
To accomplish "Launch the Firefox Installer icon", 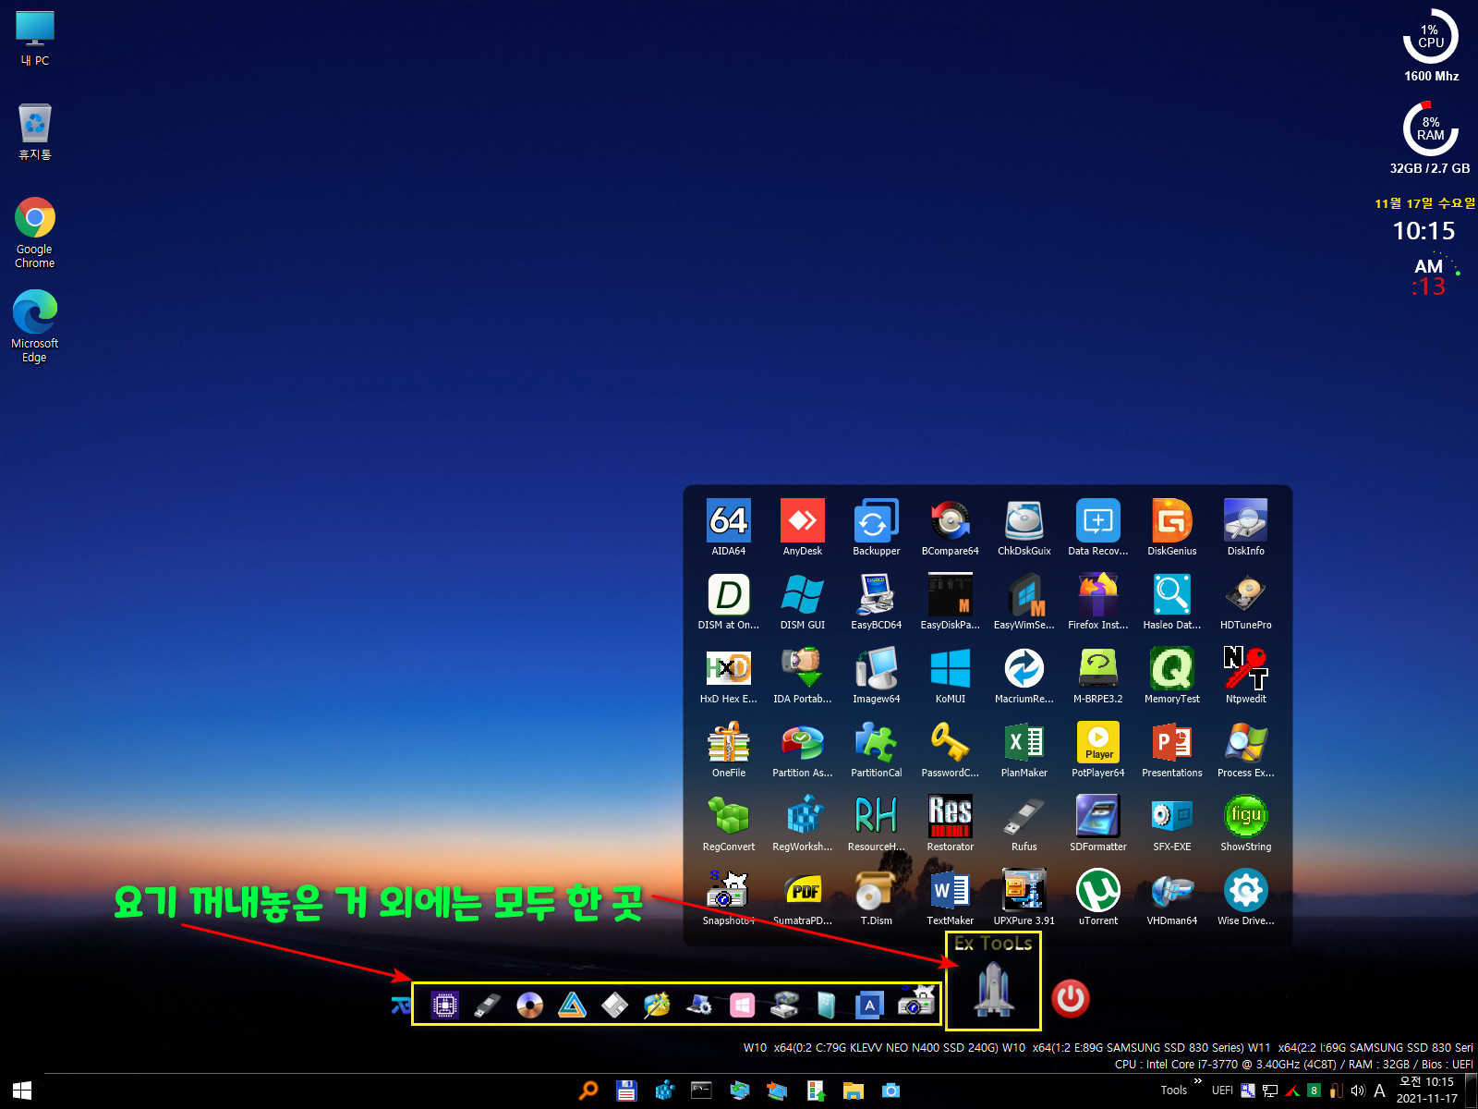I will (1097, 595).
